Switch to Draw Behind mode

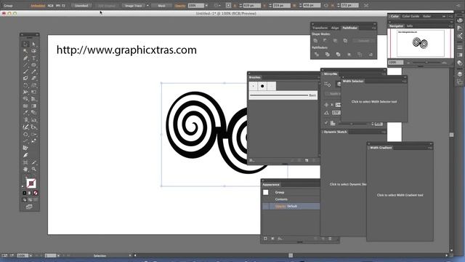click(30, 200)
